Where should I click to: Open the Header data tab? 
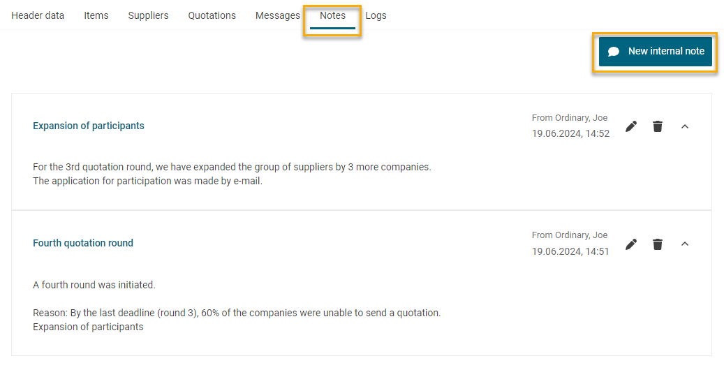pyautogui.click(x=38, y=15)
